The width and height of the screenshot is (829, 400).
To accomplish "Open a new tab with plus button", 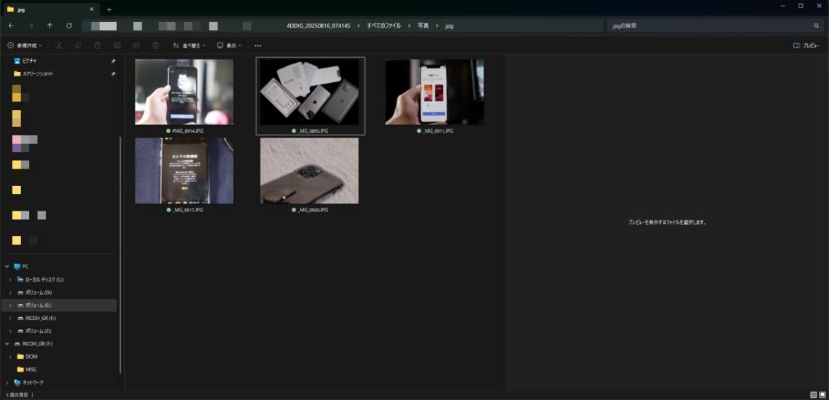I will tap(109, 9).
